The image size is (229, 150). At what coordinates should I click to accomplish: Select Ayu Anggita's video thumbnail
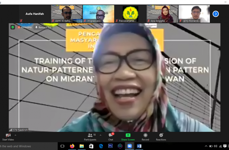click(x=162, y=14)
